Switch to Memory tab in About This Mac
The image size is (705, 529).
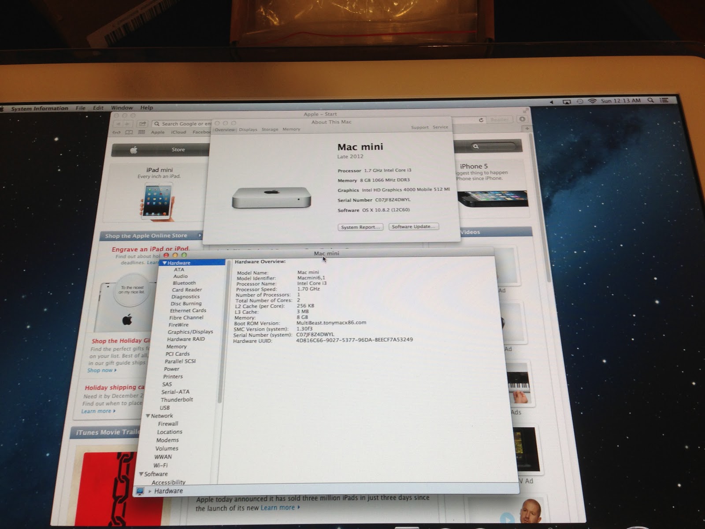pyautogui.click(x=291, y=129)
